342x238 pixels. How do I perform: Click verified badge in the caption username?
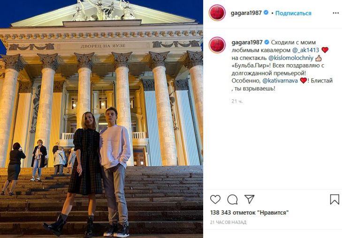click(x=266, y=42)
